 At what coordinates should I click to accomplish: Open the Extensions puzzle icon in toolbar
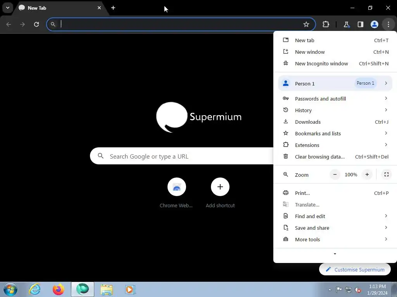point(326,24)
